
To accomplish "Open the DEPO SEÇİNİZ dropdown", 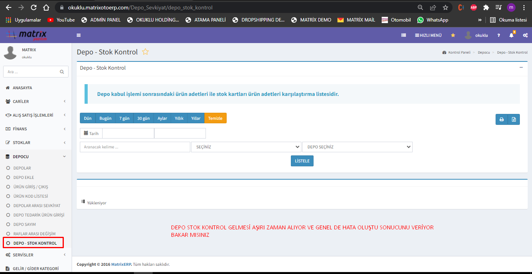I will tap(357, 147).
